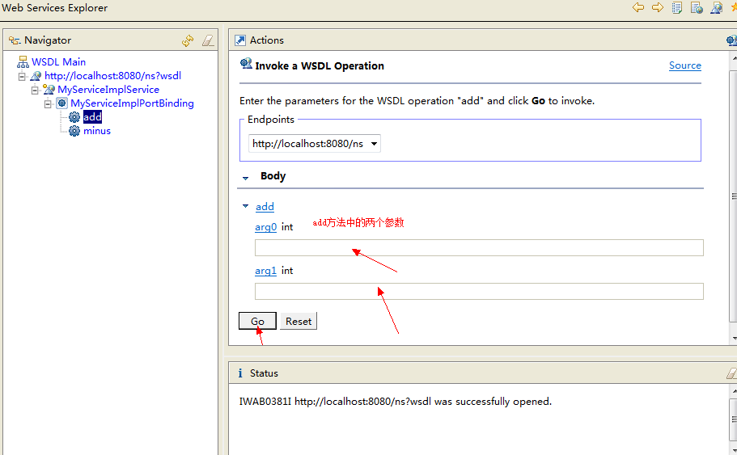737x455 pixels.
Task: Click the Status info icon
Action: [240, 373]
